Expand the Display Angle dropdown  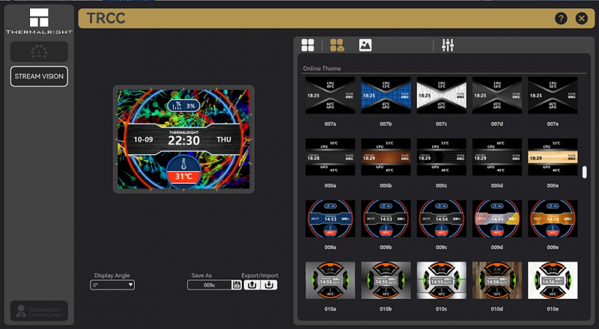pyautogui.click(x=112, y=285)
